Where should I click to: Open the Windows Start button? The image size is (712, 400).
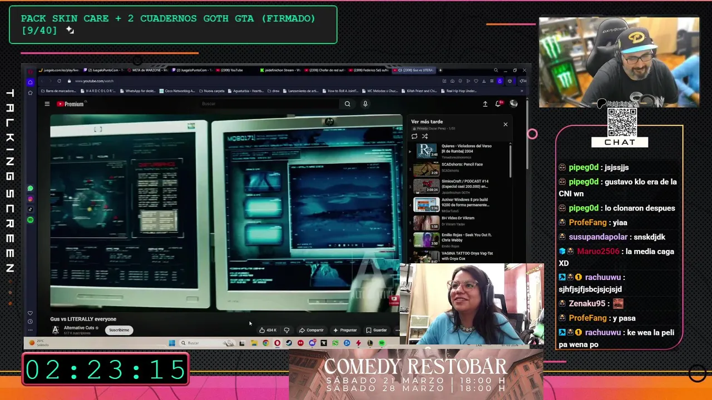point(171,343)
